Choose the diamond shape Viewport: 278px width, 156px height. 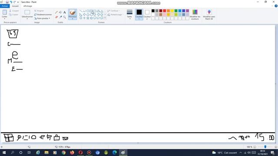[x=84, y=14]
